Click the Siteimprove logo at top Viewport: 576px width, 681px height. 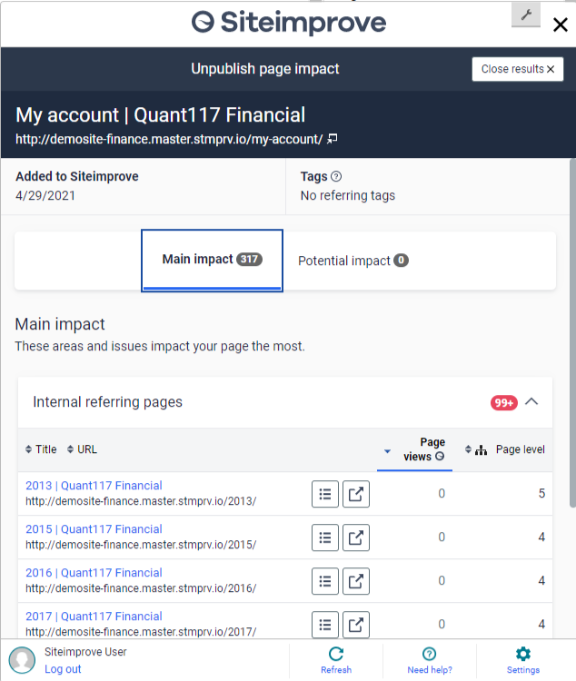[289, 23]
